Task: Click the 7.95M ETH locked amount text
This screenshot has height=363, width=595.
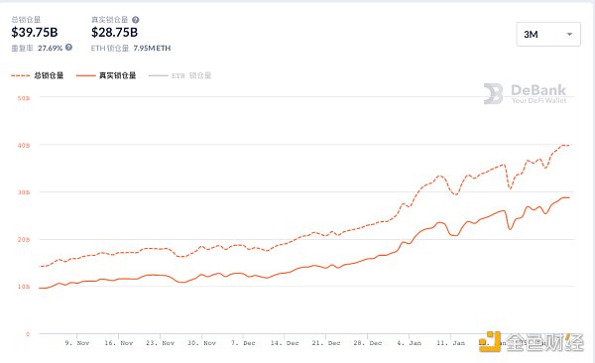Action: click(152, 49)
